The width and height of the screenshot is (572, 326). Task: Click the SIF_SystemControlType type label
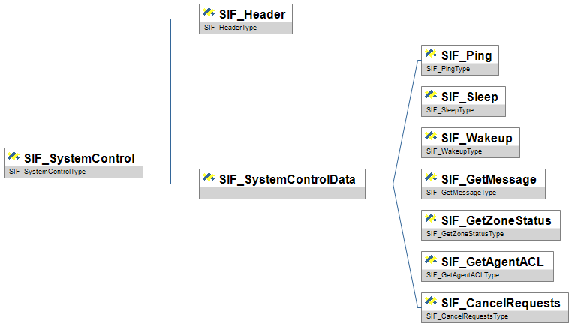point(47,172)
